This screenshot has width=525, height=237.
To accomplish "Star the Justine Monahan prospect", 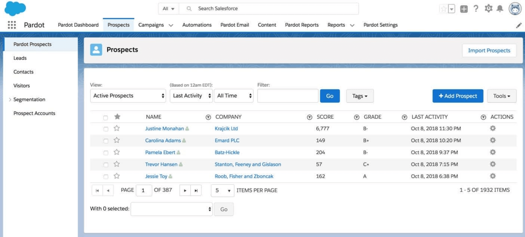I will 117,128.
